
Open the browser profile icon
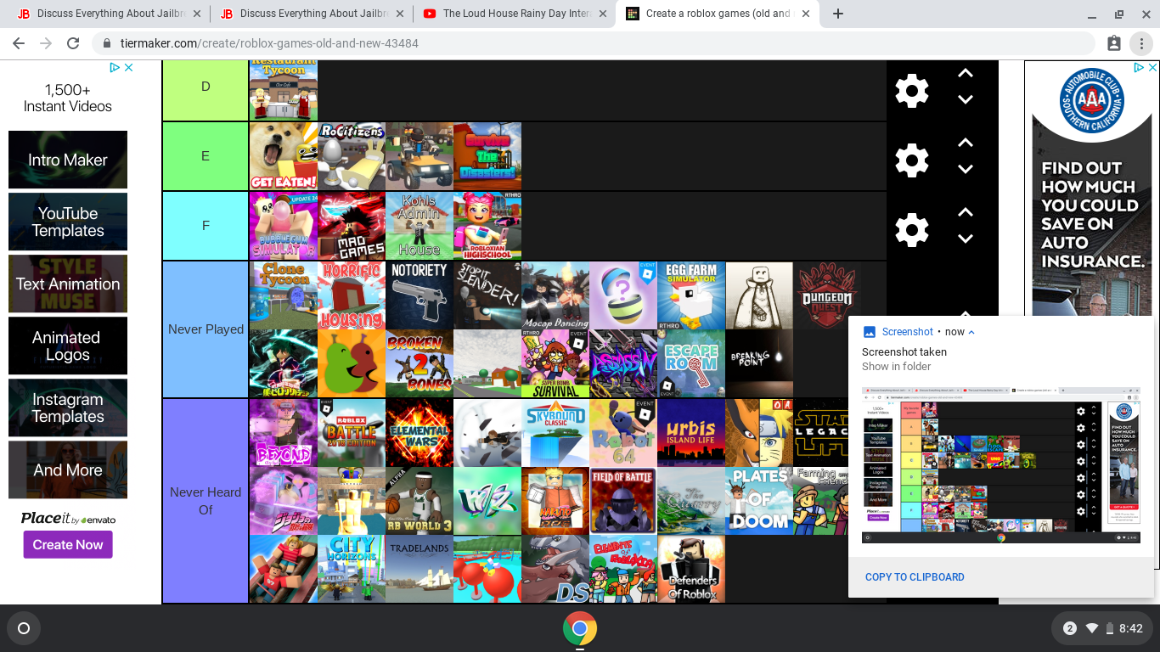(1114, 43)
